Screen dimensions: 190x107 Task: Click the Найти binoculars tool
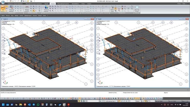pyautogui.click(x=113, y=8)
